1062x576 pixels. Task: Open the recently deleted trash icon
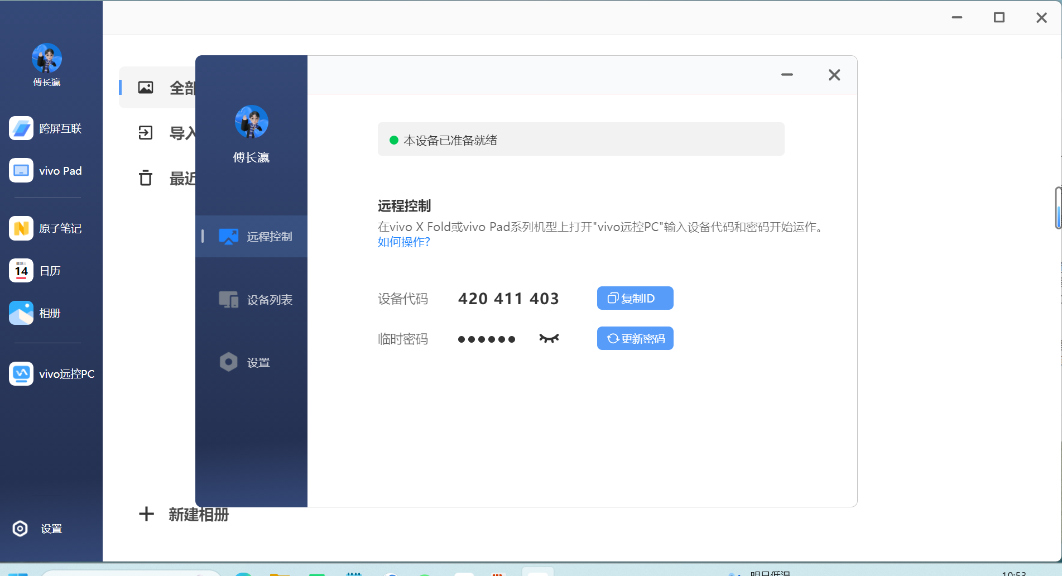146,178
